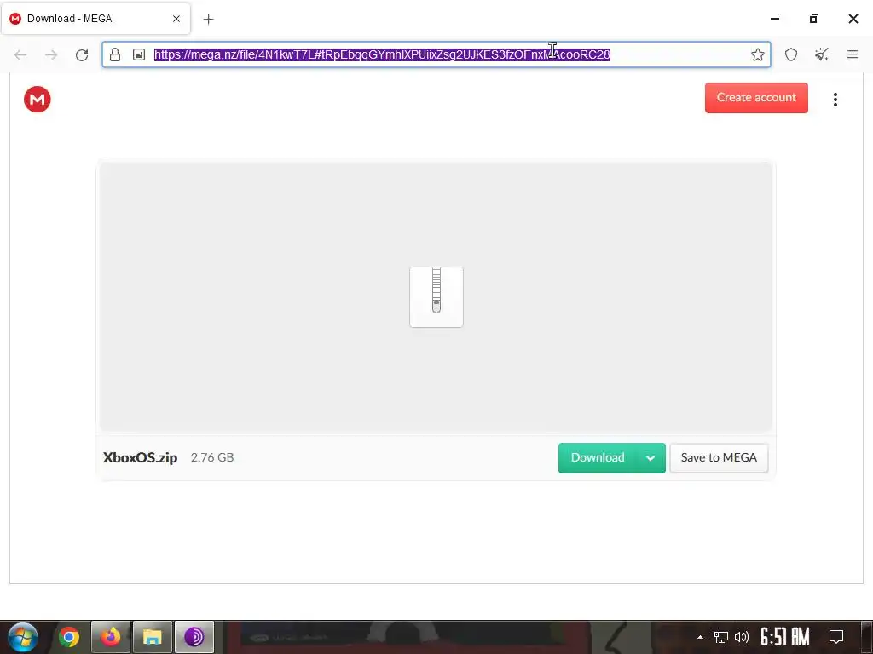This screenshot has width=873, height=654.
Task: Open the volume speaker tray icon
Action: [742, 637]
